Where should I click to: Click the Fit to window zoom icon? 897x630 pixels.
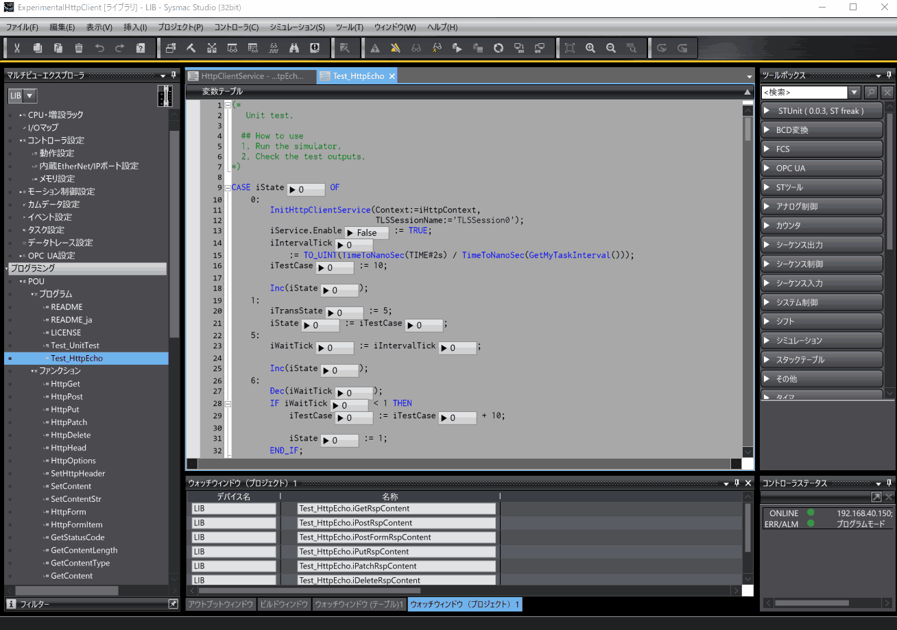[x=570, y=48]
